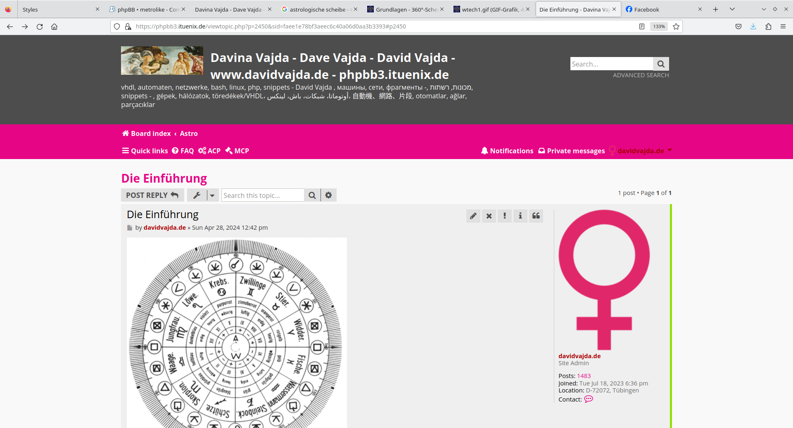Click the 133% zoom level indicator
Viewport: 793px width, 428px height.
[659, 26]
